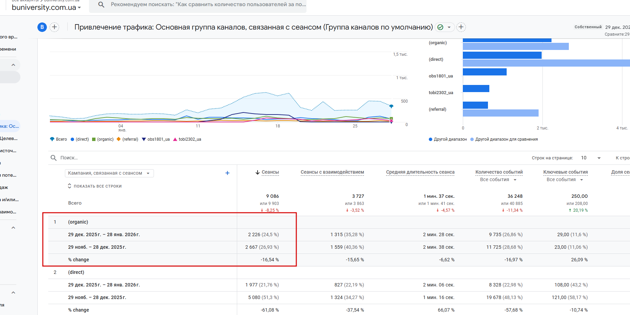Open the sidebar item 'Целев...'
The width and height of the screenshot is (630, 315).
pyautogui.click(x=9, y=139)
